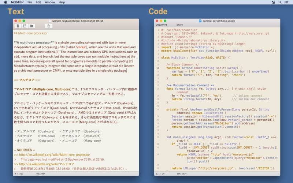Click the 'sample-script/hello.xcode' window title
Viewport: 293px width, 183px height.
point(219,21)
